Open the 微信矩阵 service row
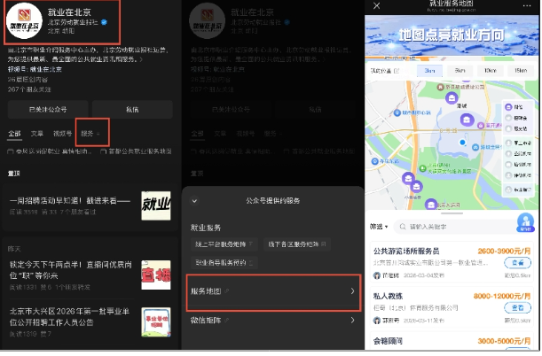Viewport: 542px width, 356px height. click(x=271, y=319)
